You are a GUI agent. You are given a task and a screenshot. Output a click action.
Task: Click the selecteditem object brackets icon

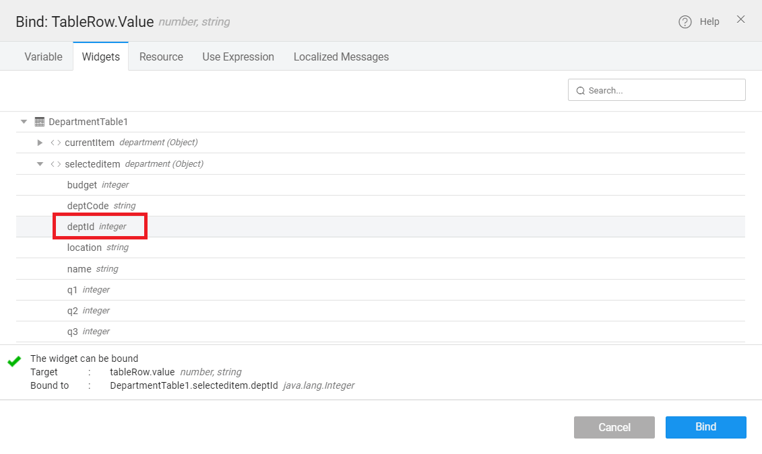pos(56,163)
